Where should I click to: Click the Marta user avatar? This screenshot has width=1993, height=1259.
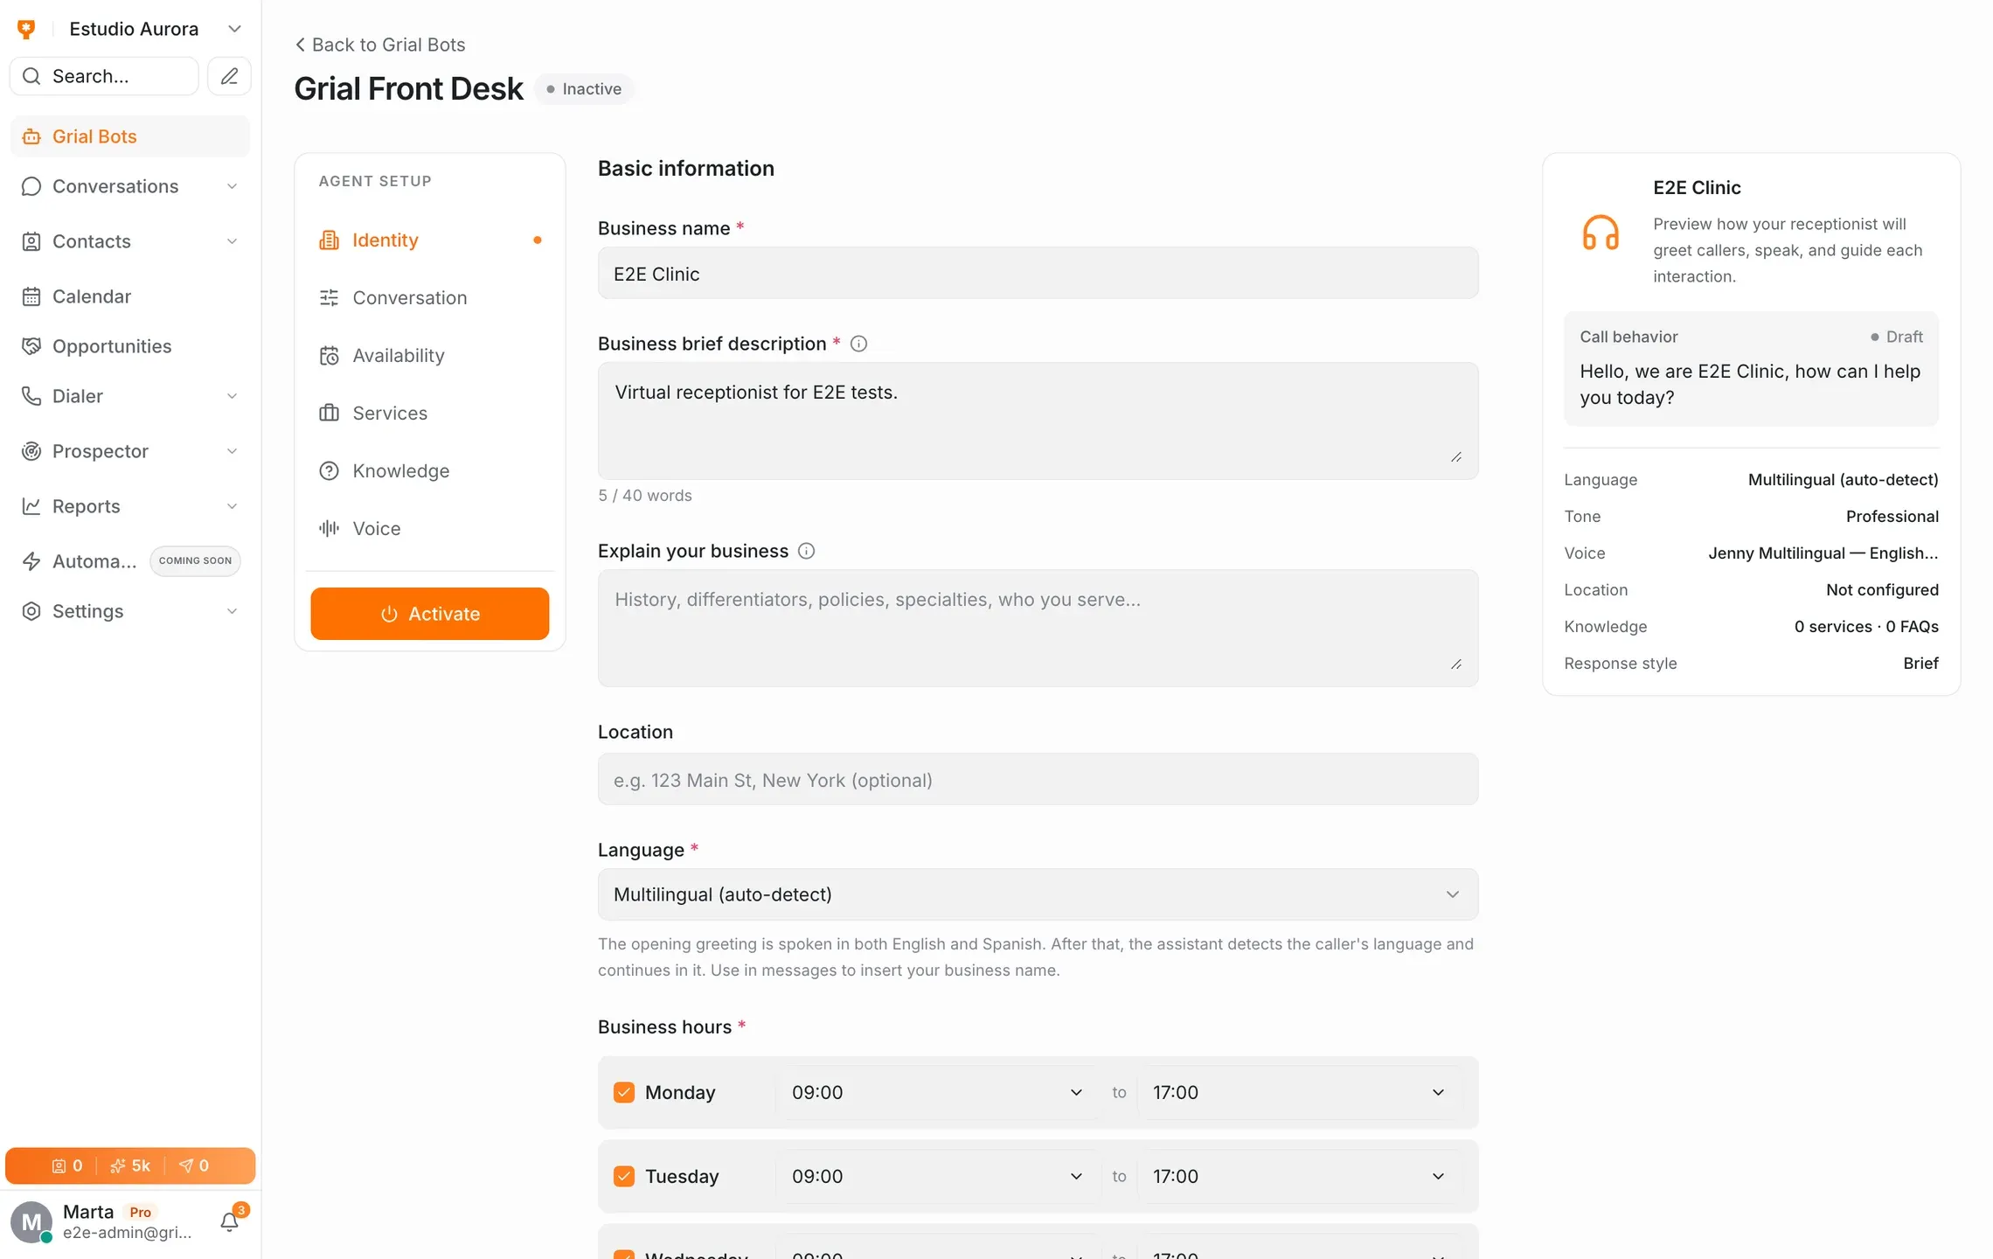tap(31, 1221)
